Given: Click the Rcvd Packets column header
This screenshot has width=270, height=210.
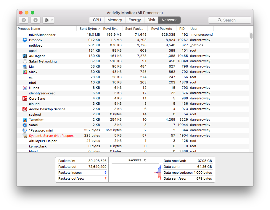Looking at the screenshot, I should coord(162,29).
